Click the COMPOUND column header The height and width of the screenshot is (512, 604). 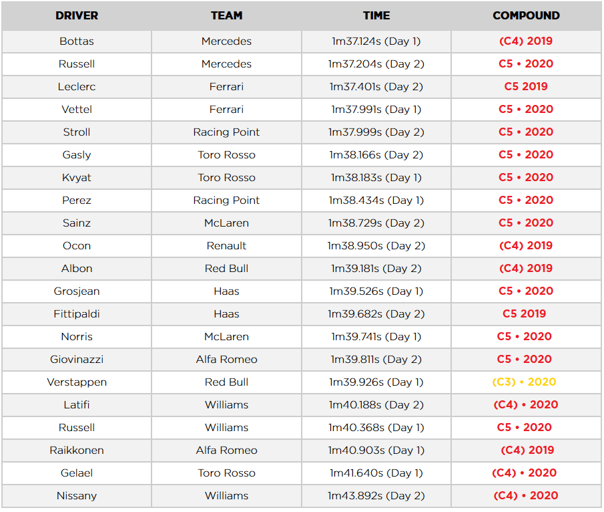[526, 15]
